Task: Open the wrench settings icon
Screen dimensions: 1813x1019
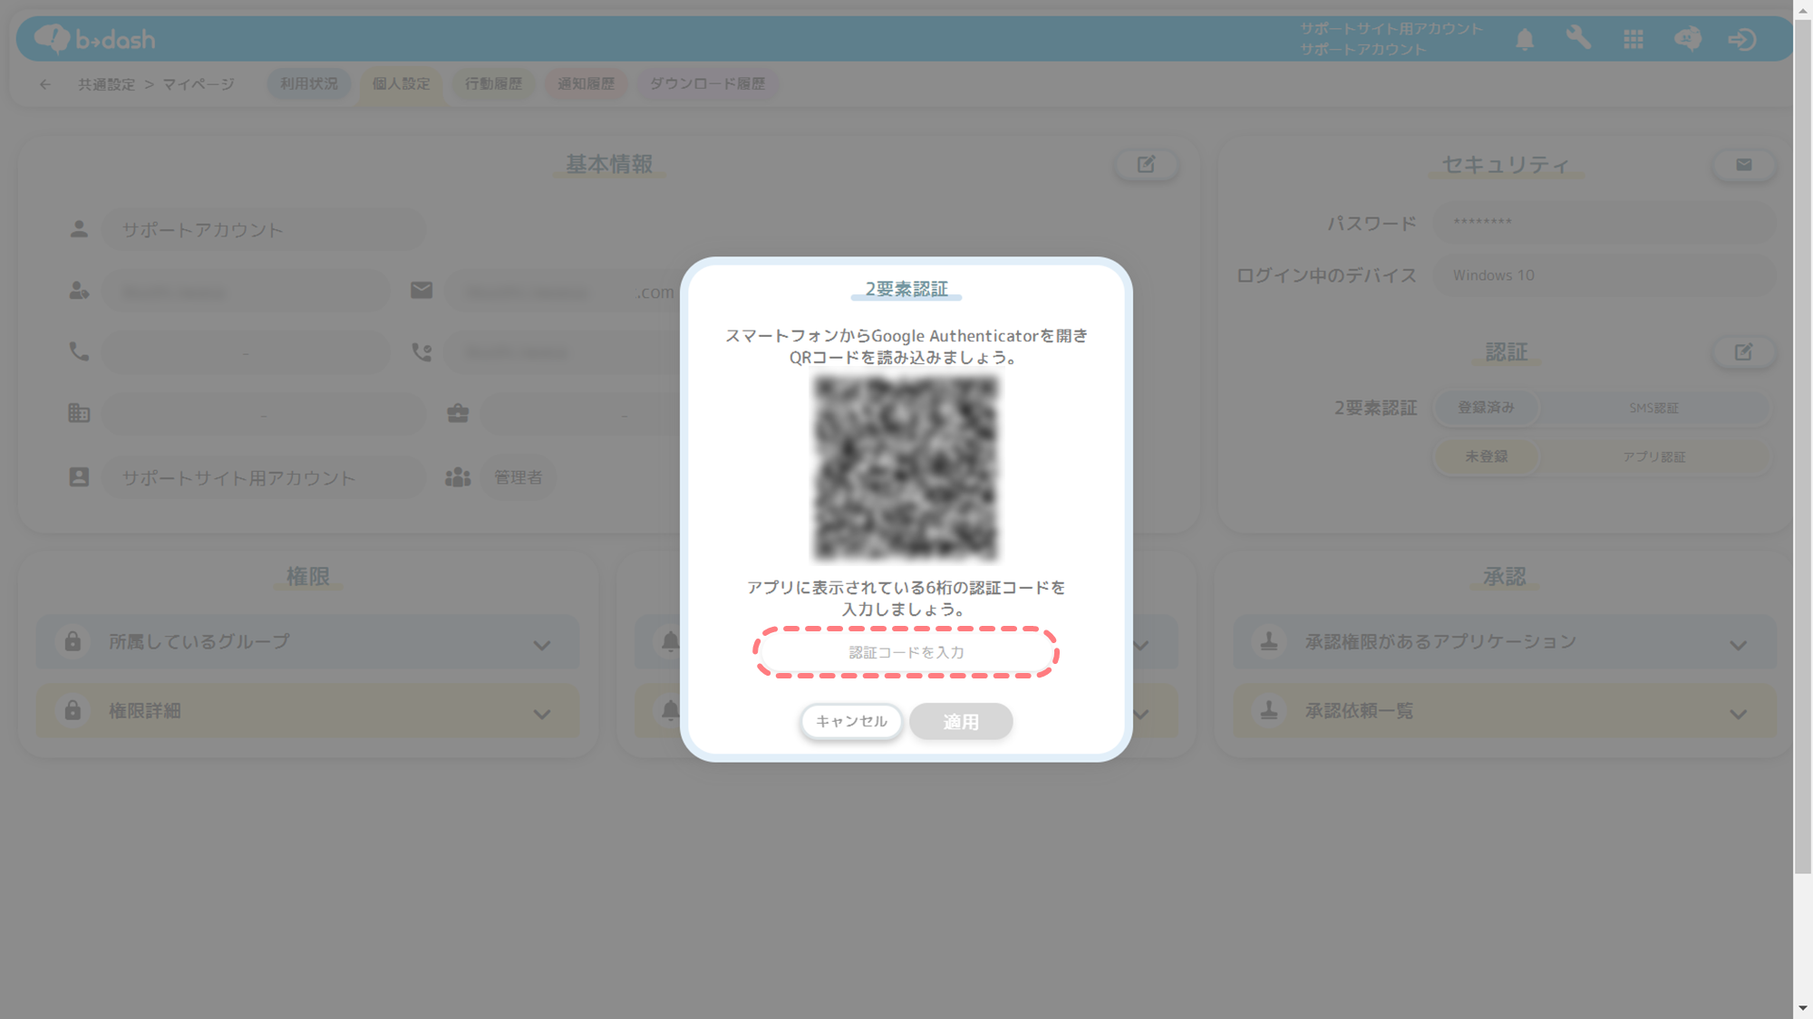Action: (x=1578, y=38)
